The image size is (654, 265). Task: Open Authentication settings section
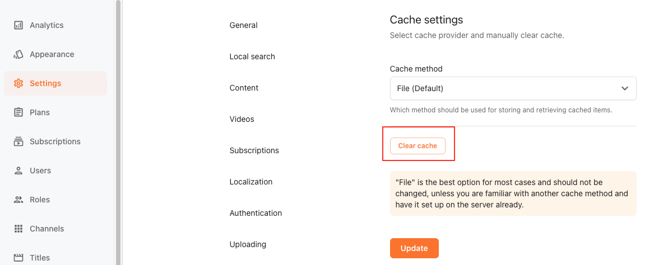coord(256,213)
